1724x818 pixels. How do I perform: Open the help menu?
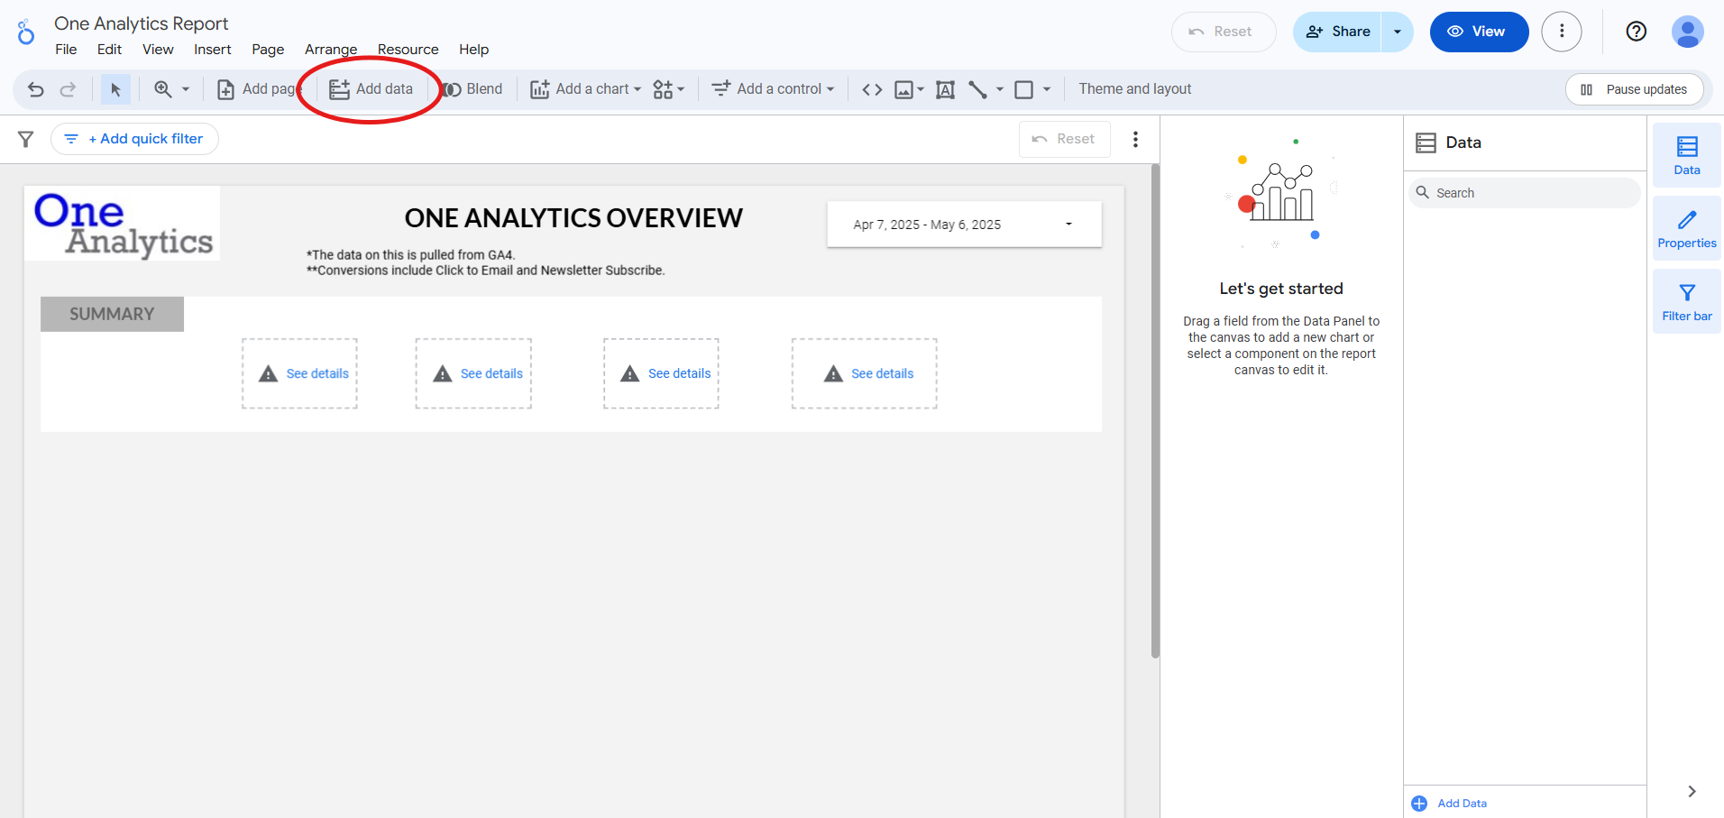click(1637, 32)
